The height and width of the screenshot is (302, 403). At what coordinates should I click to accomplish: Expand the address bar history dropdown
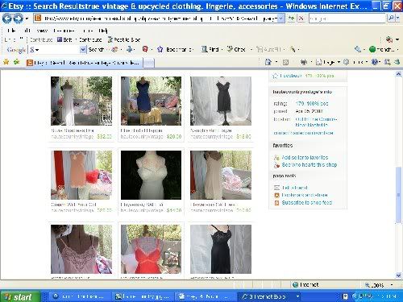[x=281, y=19]
